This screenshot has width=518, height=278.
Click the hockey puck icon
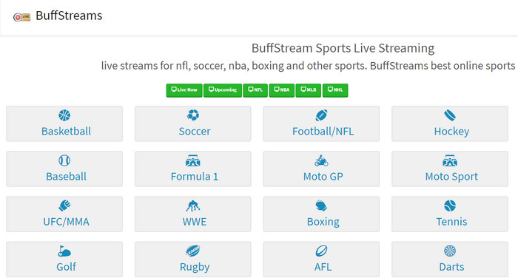tap(450, 115)
